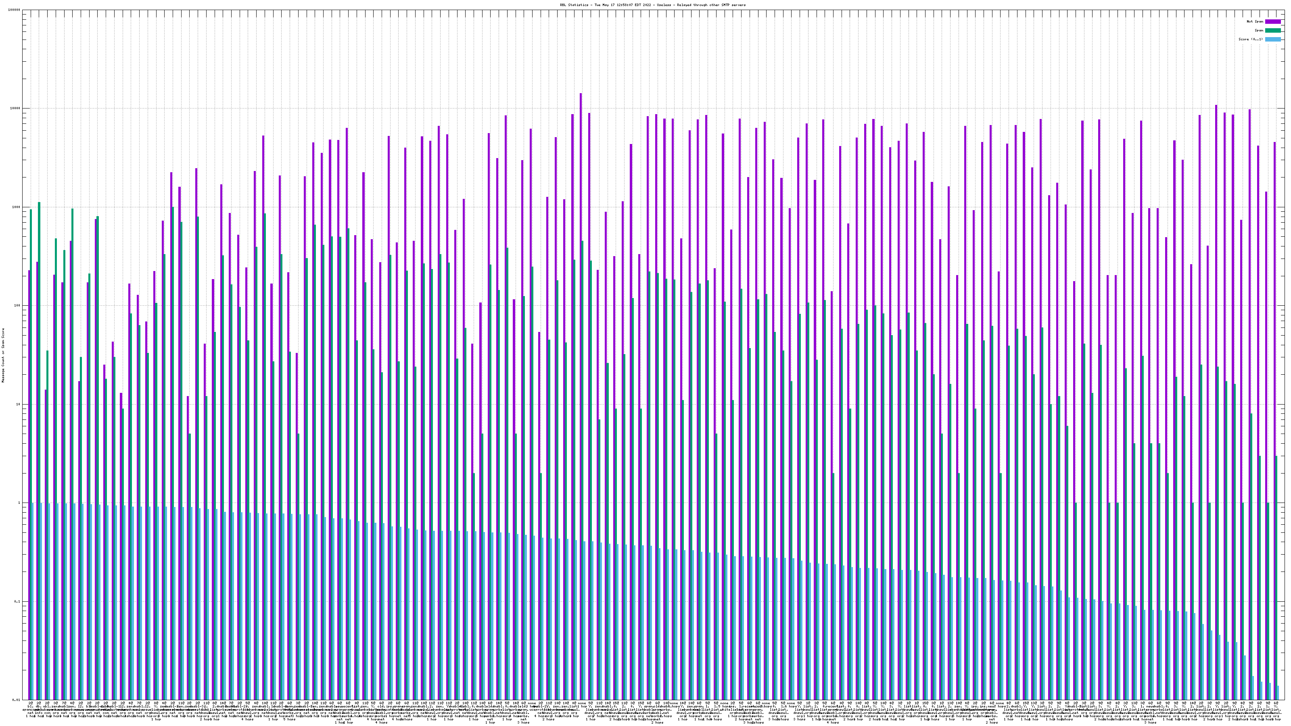Image resolution: width=1291 pixels, height=726 pixels.
Task: Click the 100 y-axis tick label
Action: pyautogui.click(x=17, y=306)
